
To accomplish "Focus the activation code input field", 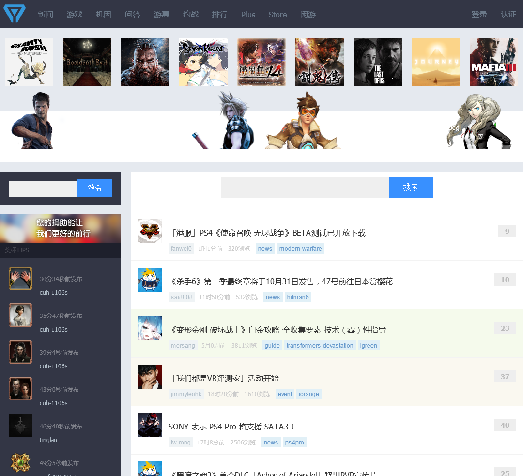I will click(x=44, y=189).
